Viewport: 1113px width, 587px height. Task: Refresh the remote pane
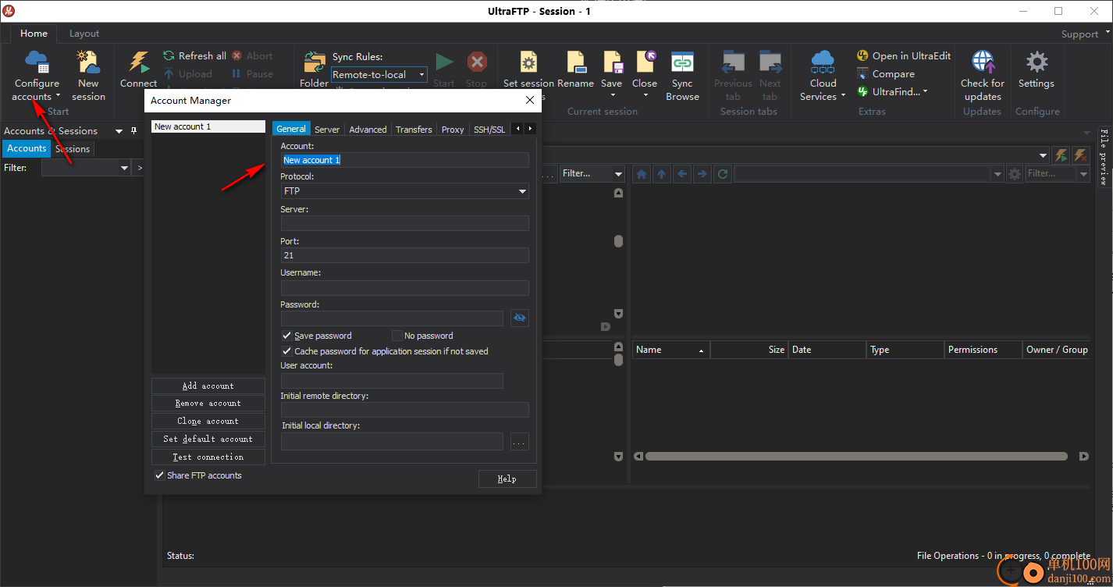pyautogui.click(x=723, y=174)
